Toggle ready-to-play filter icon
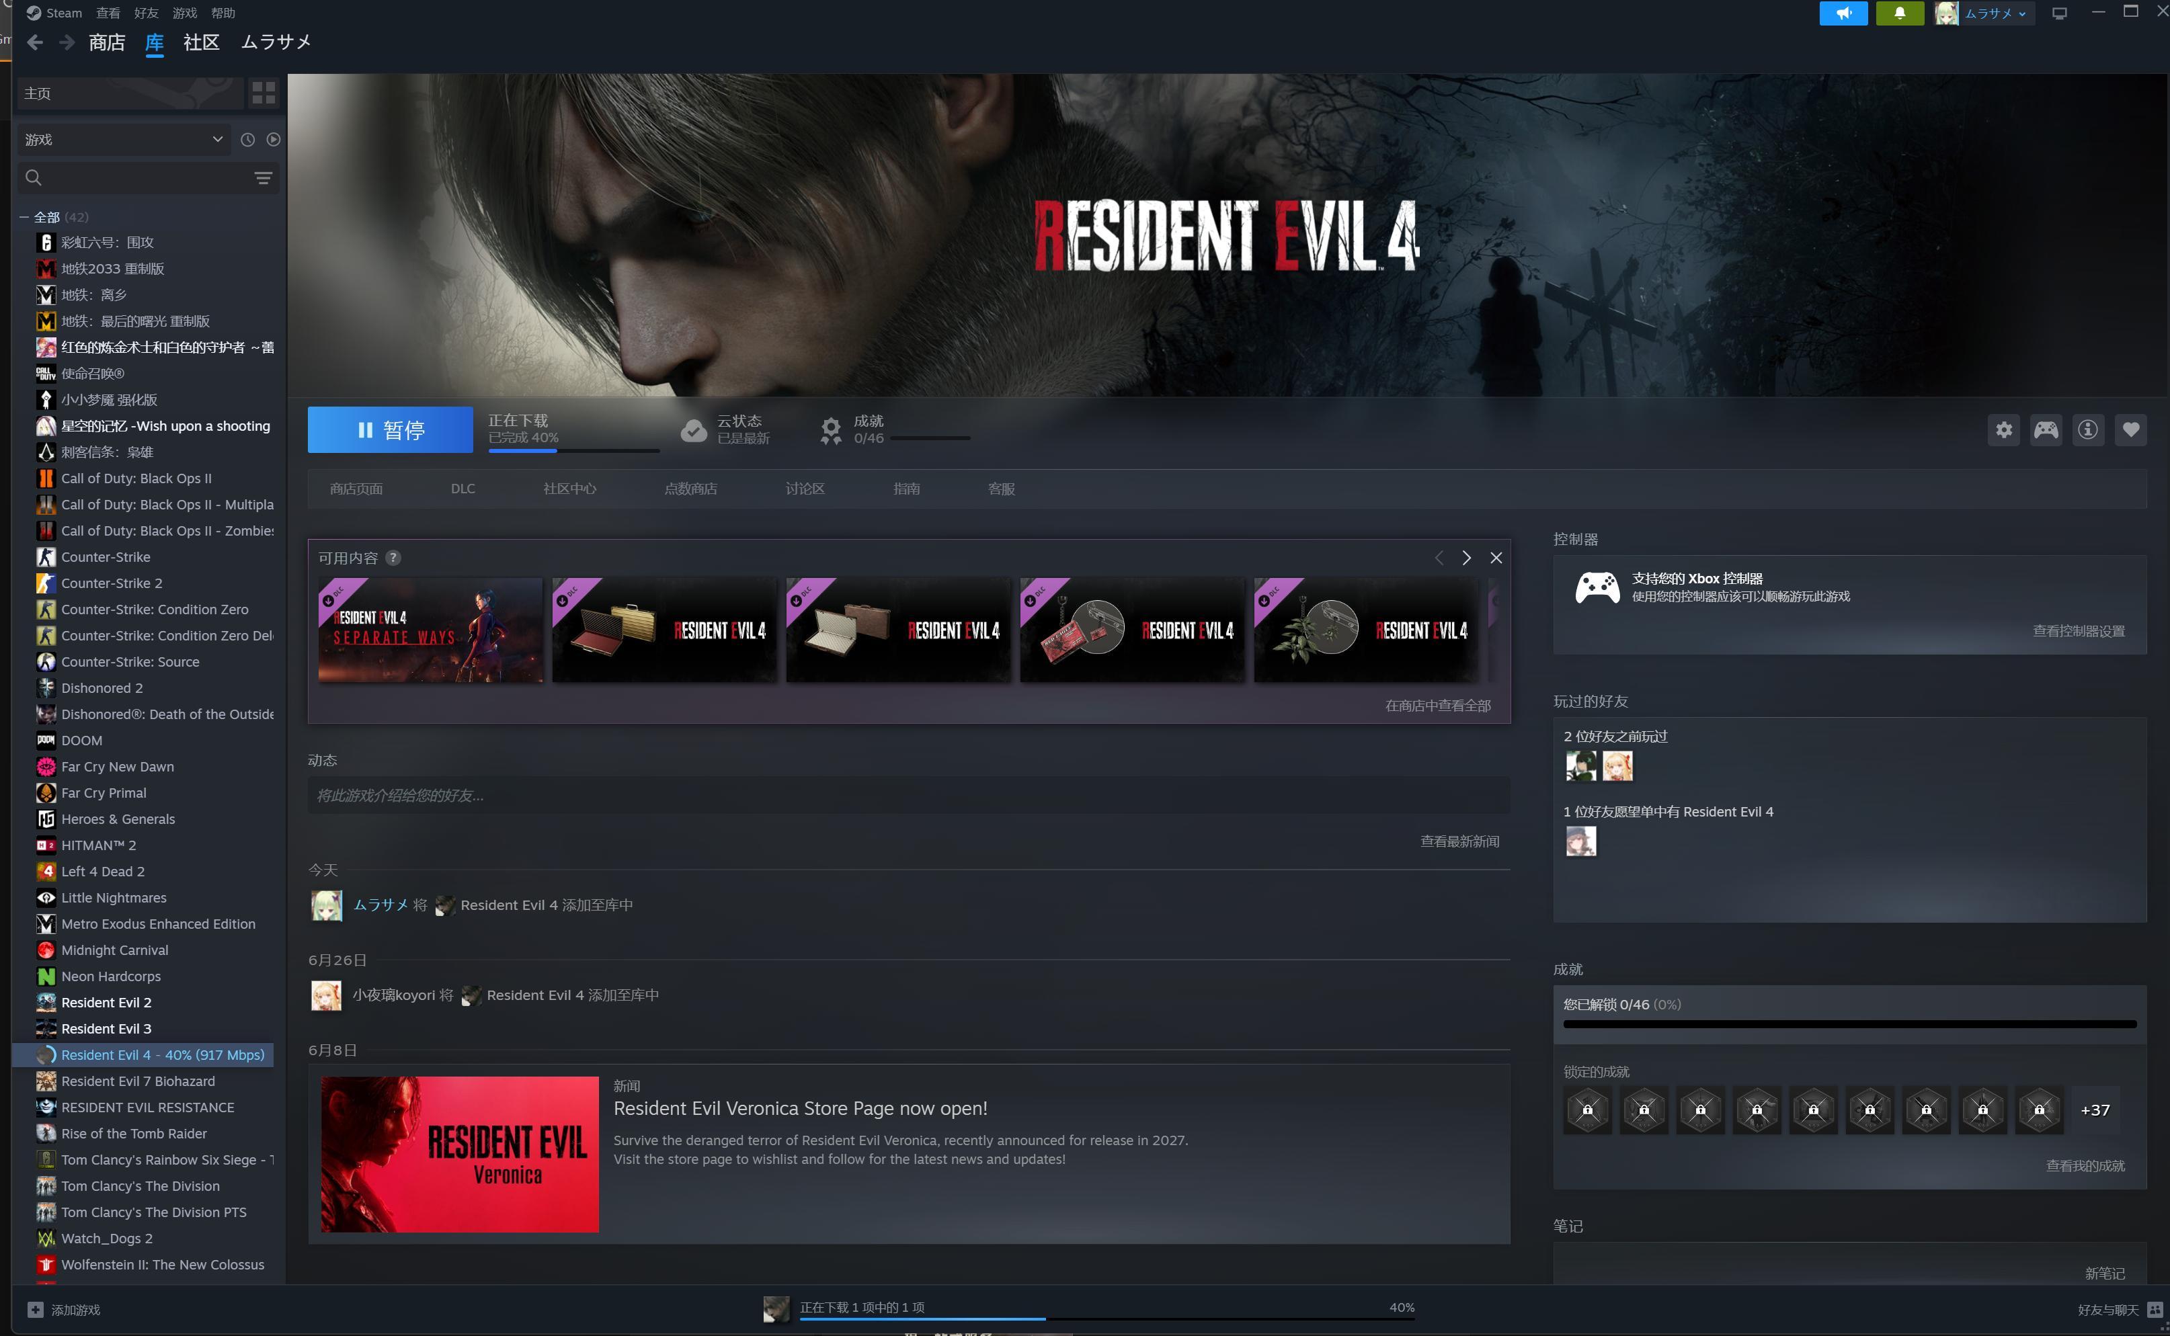The height and width of the screenshot is (1336, 2170). 273,140
